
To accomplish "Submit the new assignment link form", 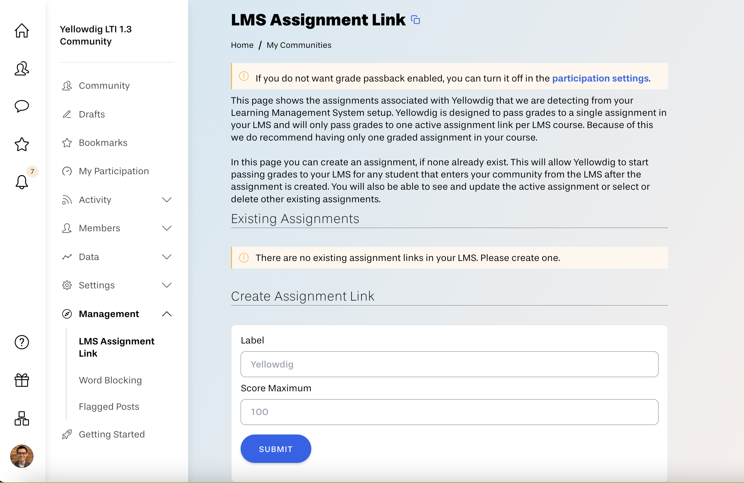I will [x=276, y=449].
